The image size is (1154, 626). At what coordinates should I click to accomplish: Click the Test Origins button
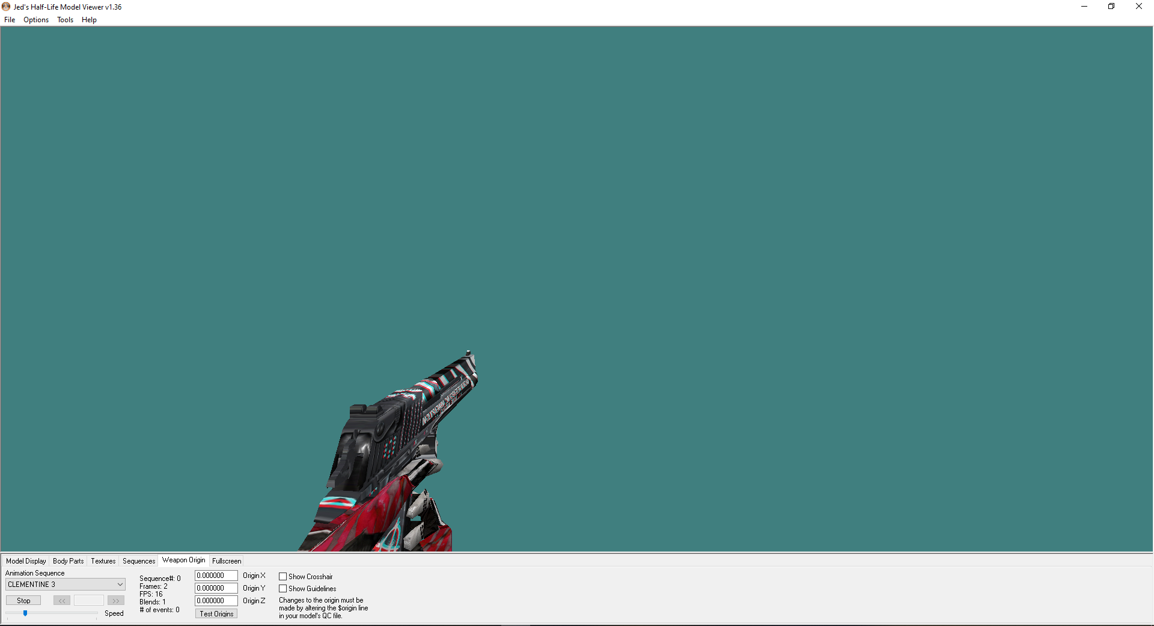[x=216, y=614]
